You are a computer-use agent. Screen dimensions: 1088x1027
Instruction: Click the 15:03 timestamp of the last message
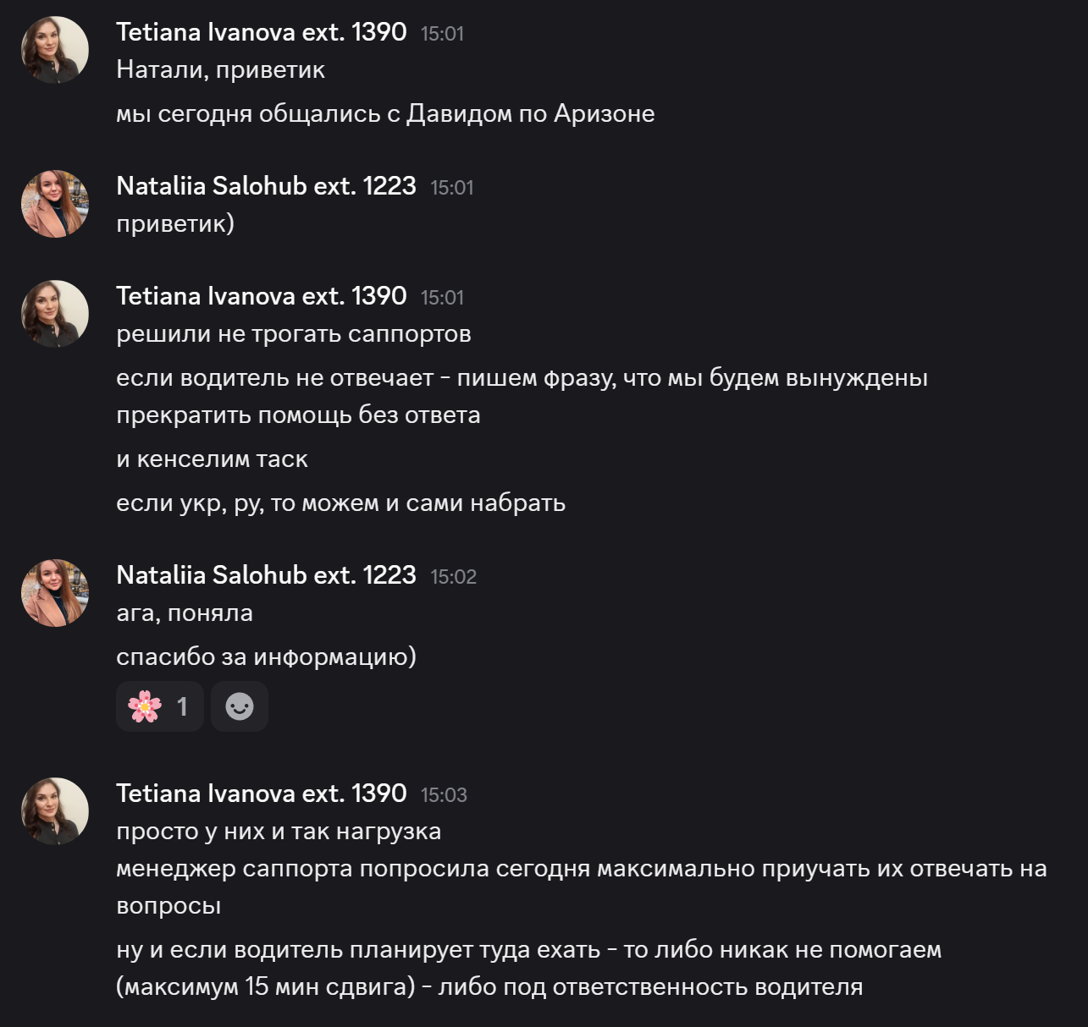(x=444, y=795)
